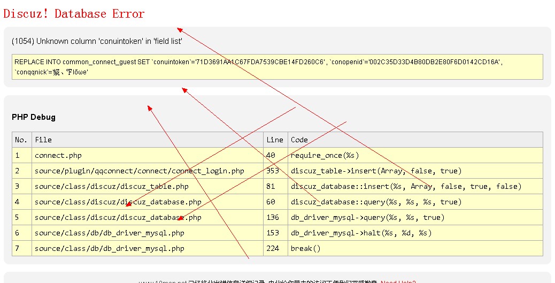Viewport: 555px width, 283px height.
Task: Click the 'No.' column header
Action: [x=22, y=140]
